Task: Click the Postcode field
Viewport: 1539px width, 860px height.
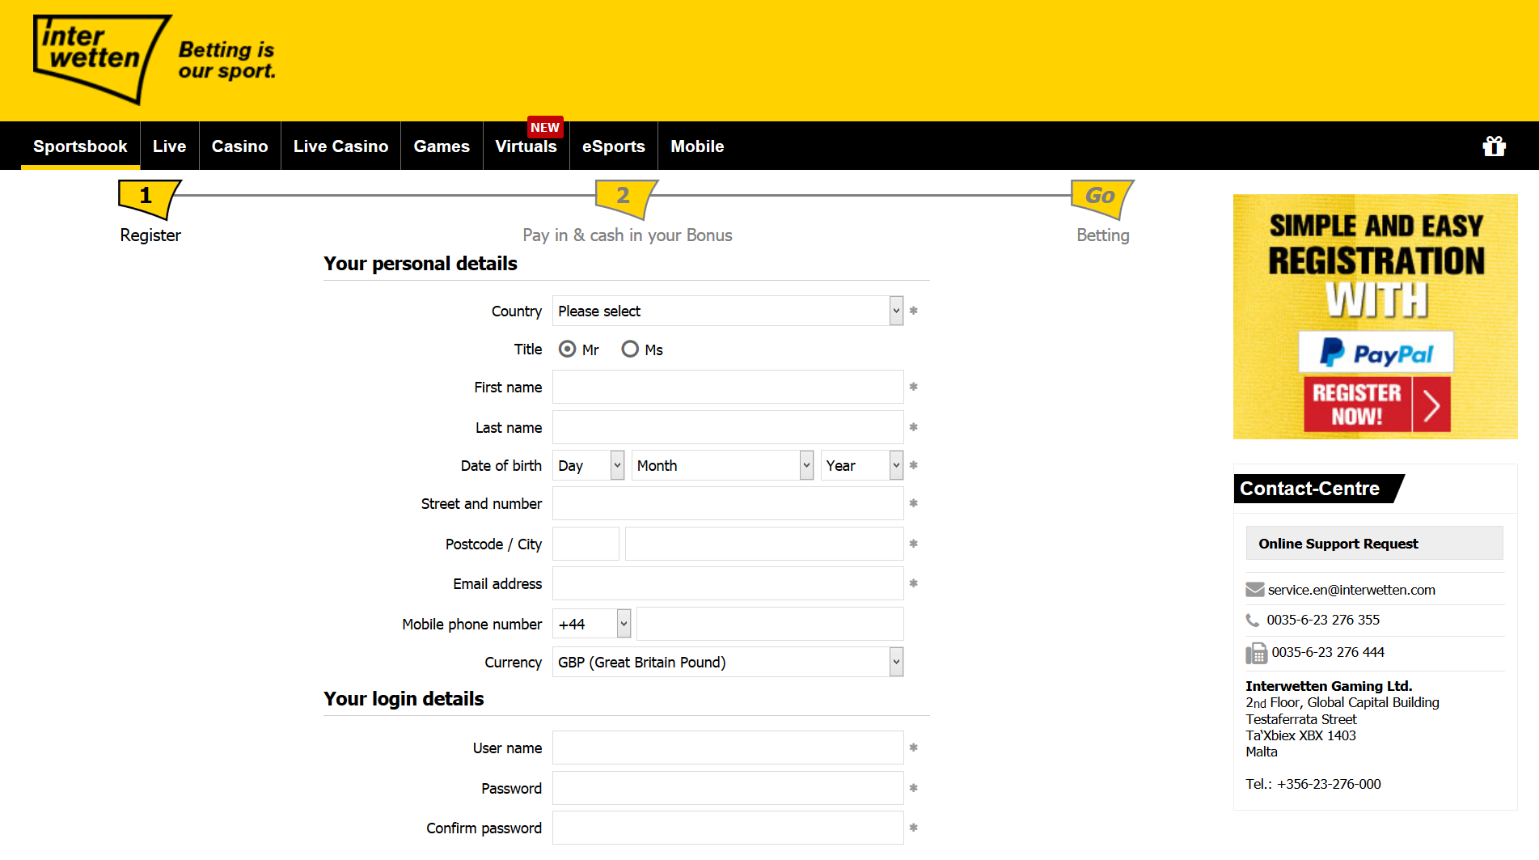Action: [586, 544]
